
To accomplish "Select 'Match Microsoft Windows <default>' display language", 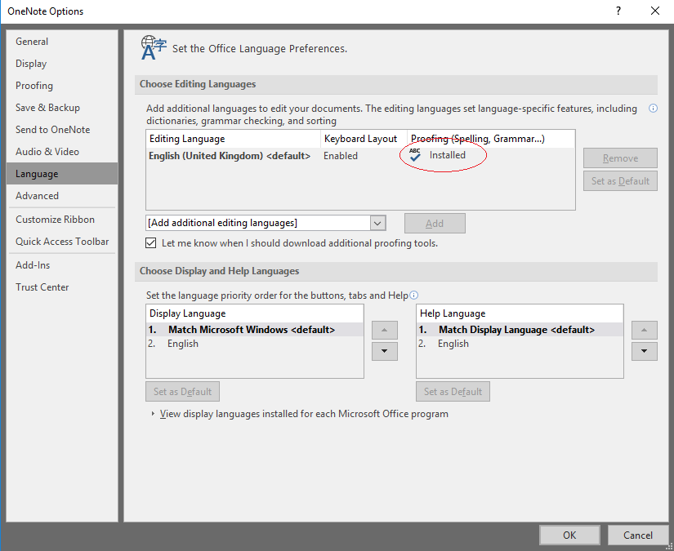I will click(255, 330).
